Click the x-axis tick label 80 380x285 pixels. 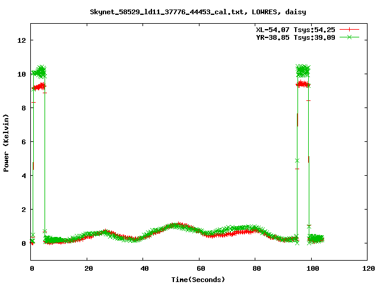click(x=257, y=268)
